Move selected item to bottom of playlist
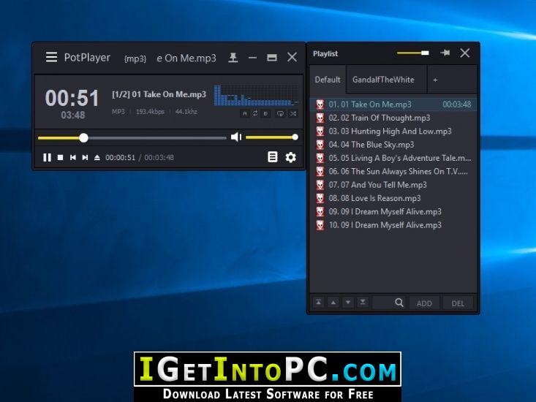Viewport: 536px width, 402px height. click(x=363, y=303)
